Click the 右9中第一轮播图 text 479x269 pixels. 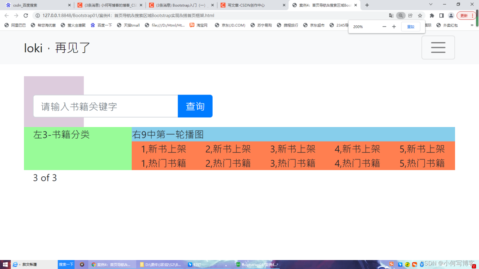pyautogui.click(x=168, y=134)
